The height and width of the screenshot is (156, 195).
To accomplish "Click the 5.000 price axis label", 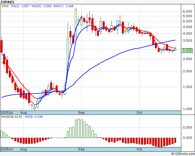I will pos(188,21).
